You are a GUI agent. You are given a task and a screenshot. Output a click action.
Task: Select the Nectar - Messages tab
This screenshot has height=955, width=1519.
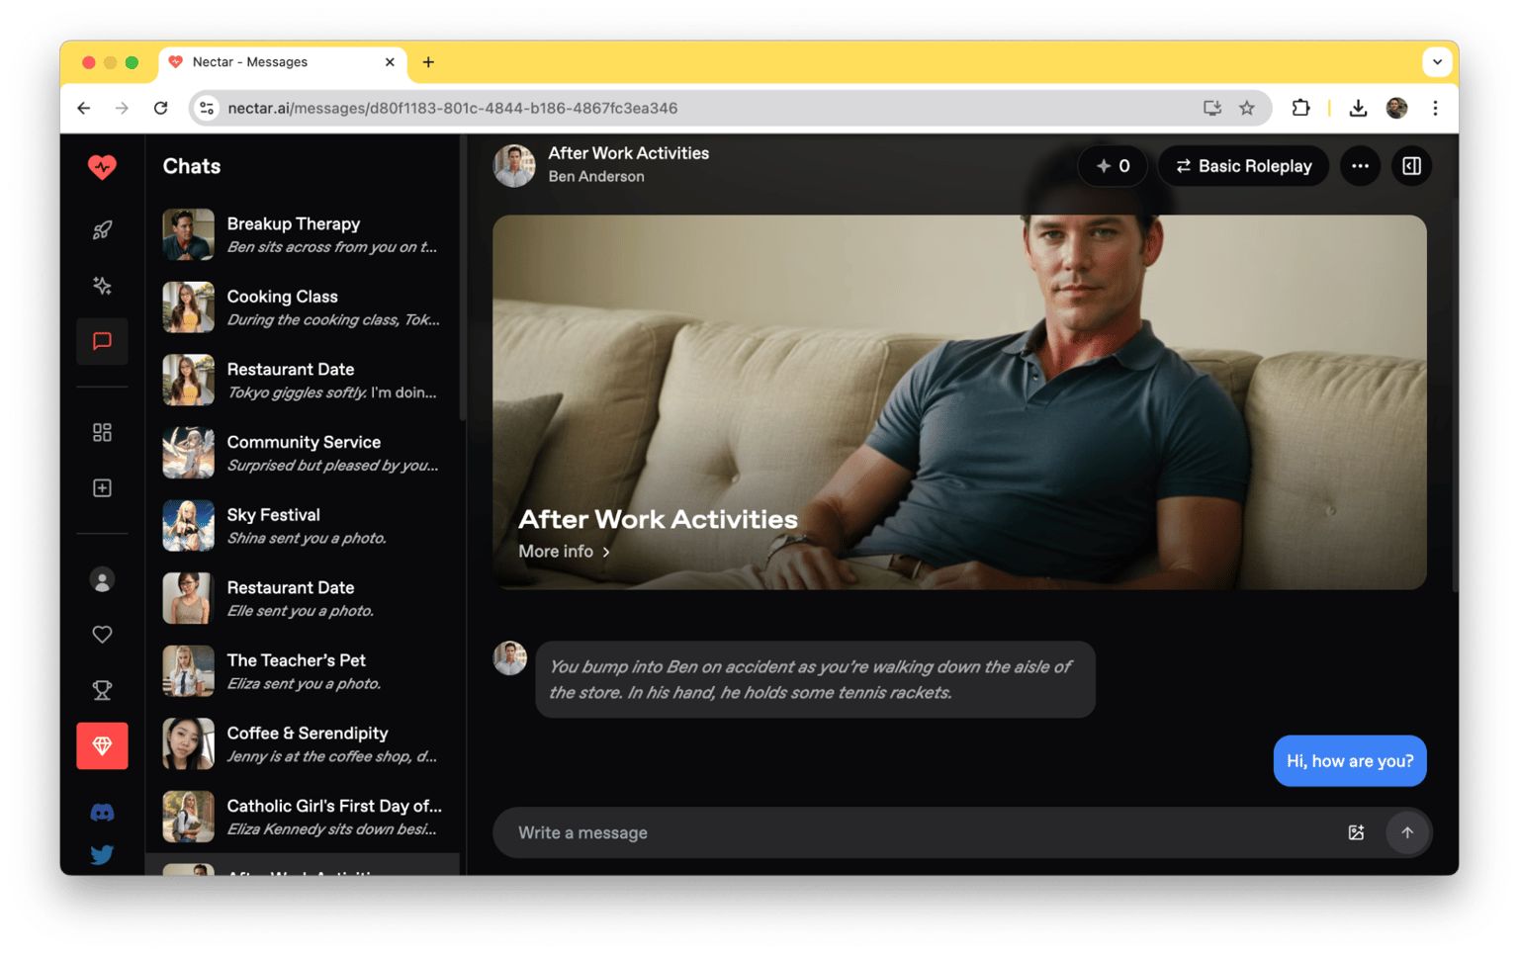coord(283,61)
